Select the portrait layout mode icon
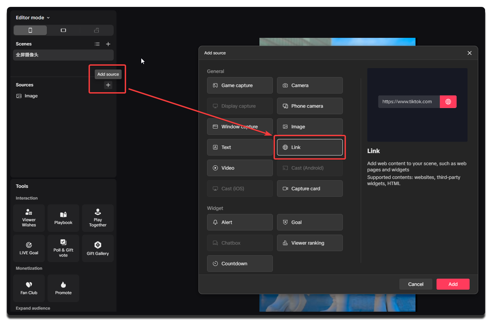Screen dimensions: 492x322 click(x=30, y=30)
